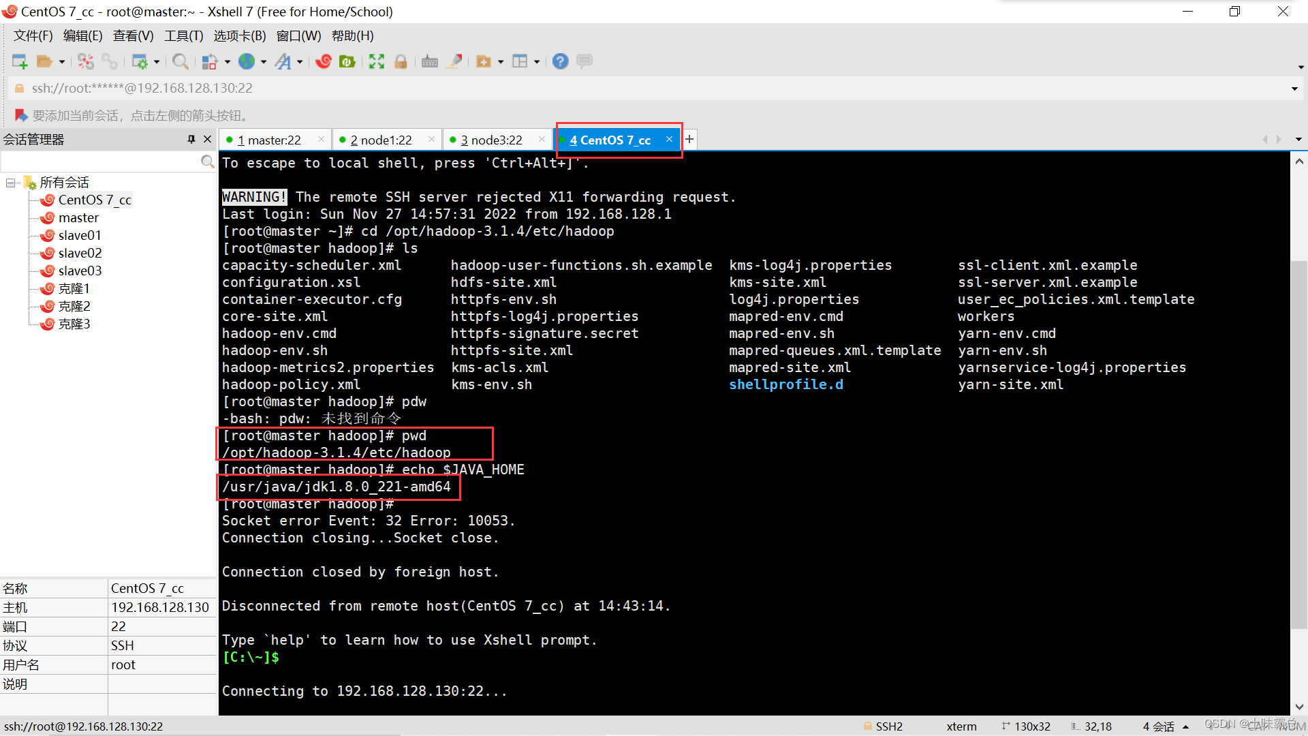Image resolution: width=1308 pixels, height=736 pixels.
Task: Open session properties gear icon
Action: (140, 61)
